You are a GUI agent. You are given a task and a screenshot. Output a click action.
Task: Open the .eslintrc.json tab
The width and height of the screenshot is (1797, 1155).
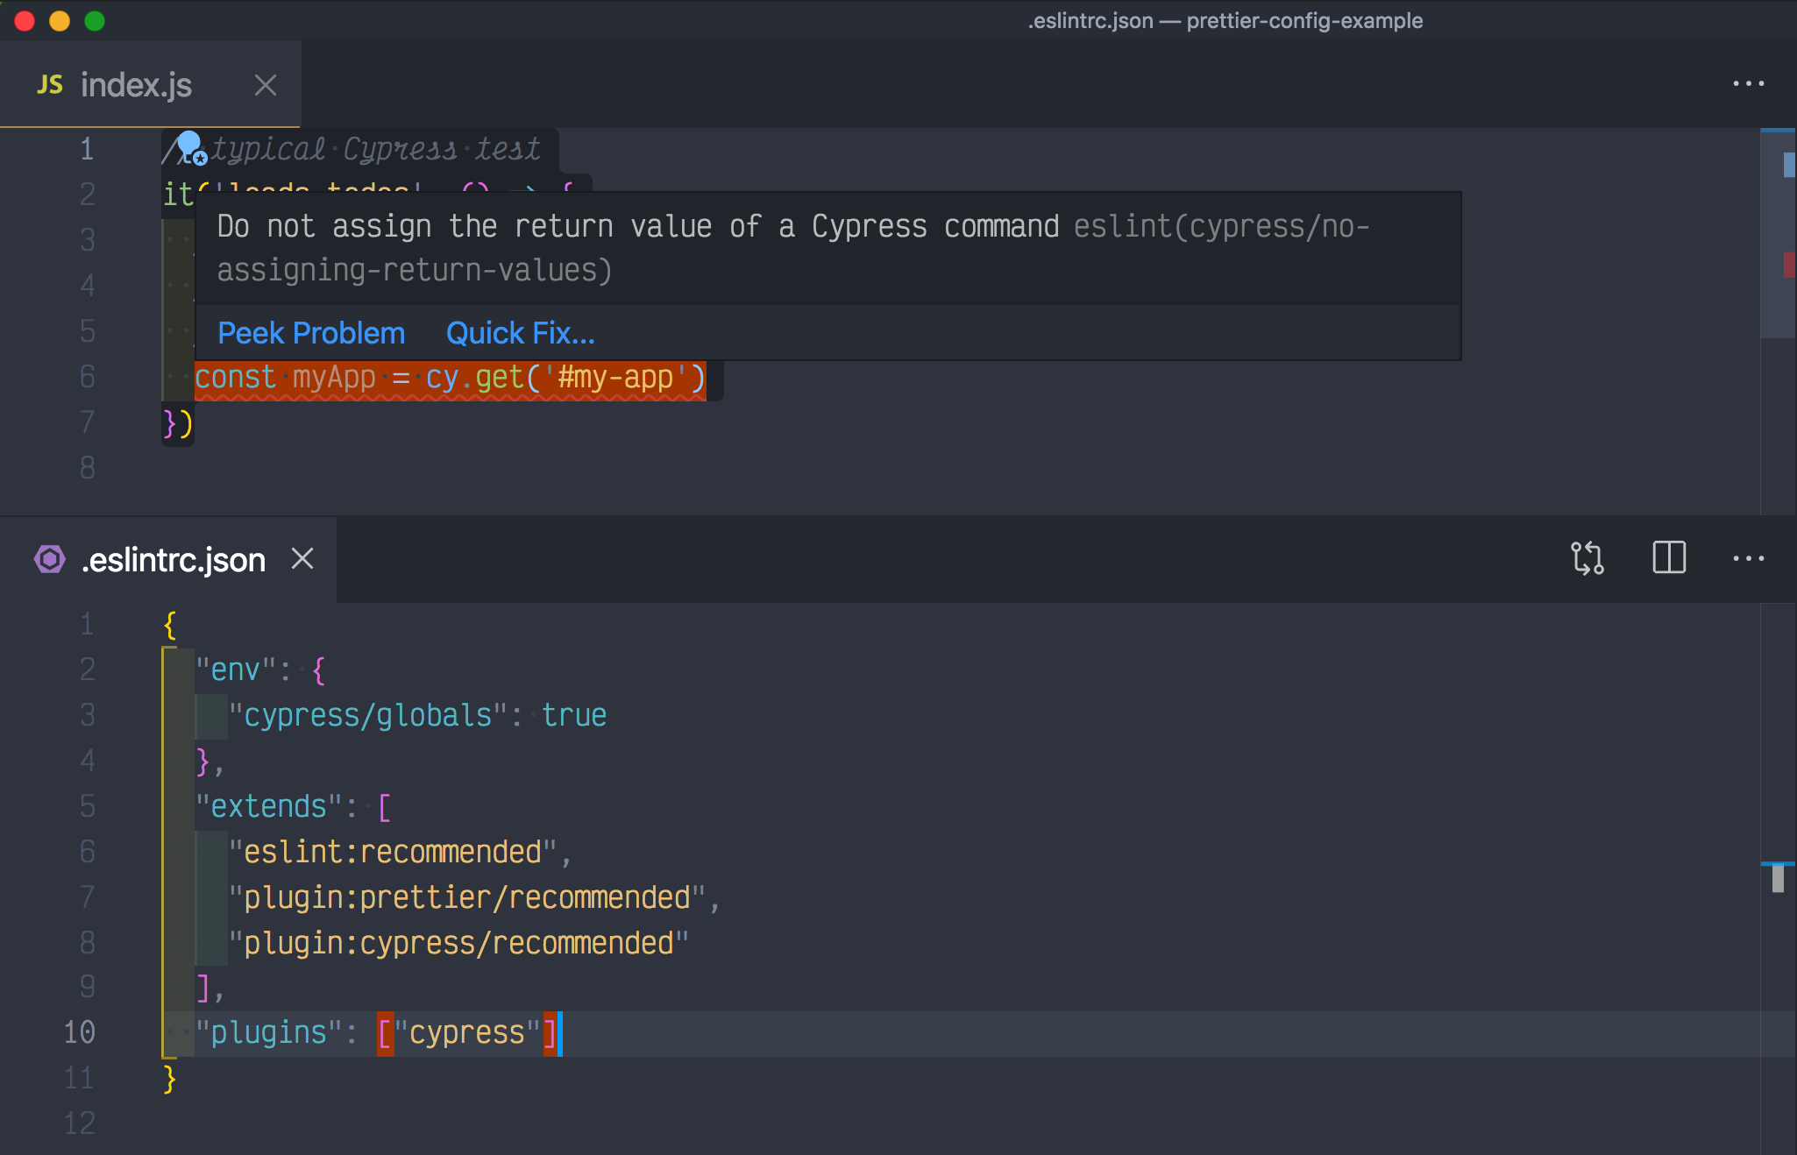(x=168, y=559)
